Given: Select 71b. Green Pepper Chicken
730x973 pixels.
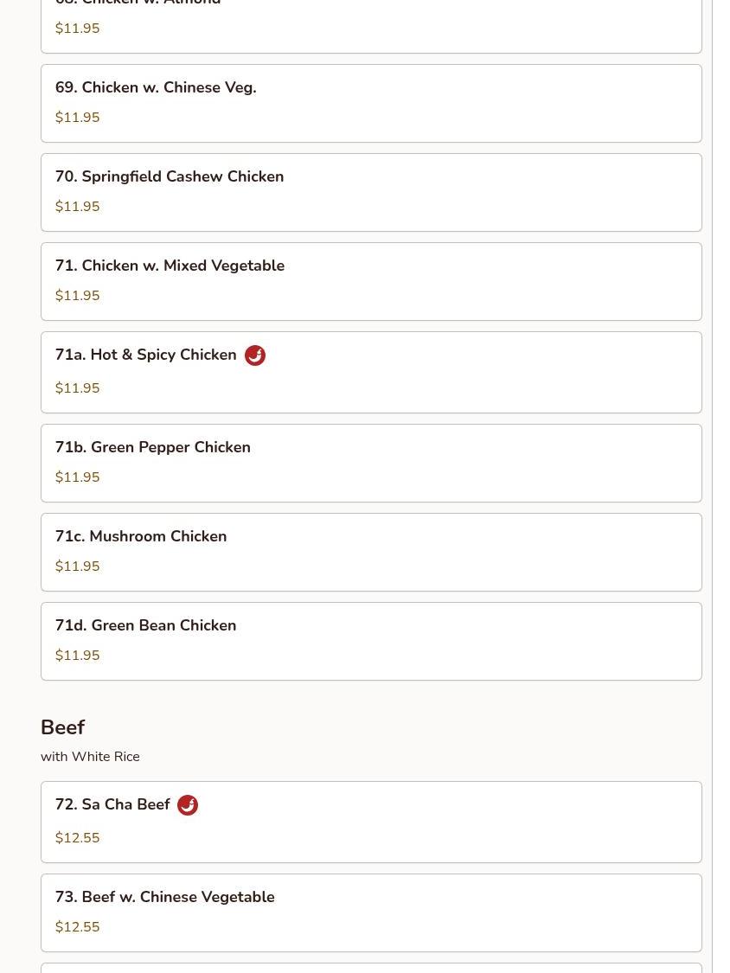Looking at the screenshot, I should (x=153, y=448).
